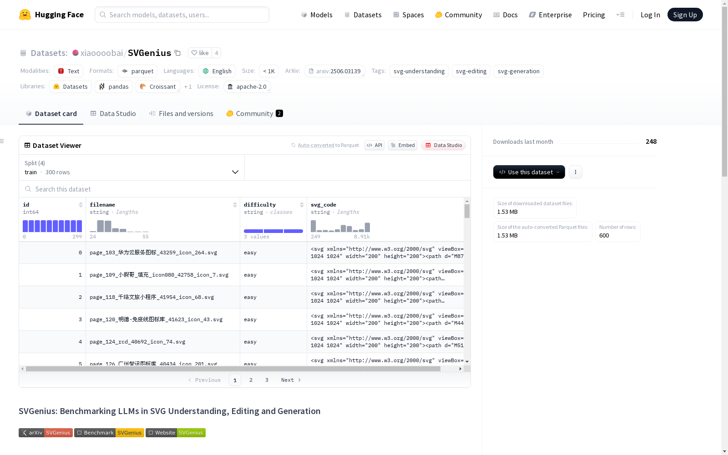This screenshot has width=728, height=455.
Task: Open Community in the top navigation
Action: click(459, 15)
